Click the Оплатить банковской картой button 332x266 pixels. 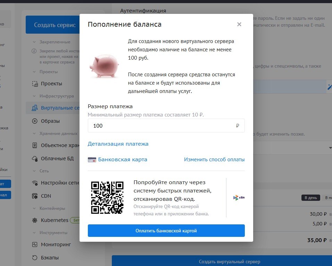pyautogui.click(x=166, y=231)
